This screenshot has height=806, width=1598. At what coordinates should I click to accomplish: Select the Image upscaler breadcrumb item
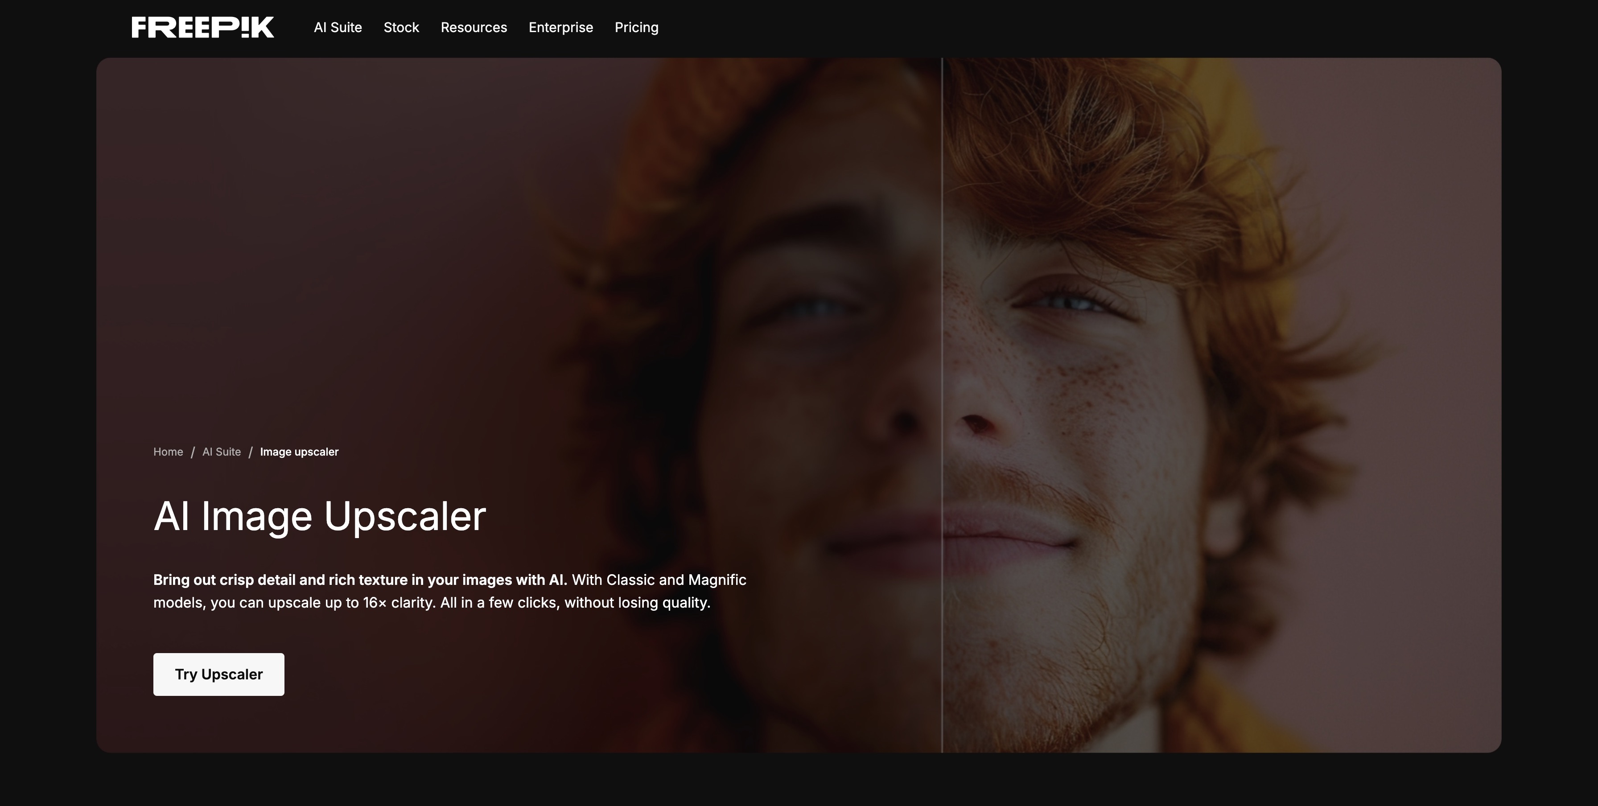299,452
